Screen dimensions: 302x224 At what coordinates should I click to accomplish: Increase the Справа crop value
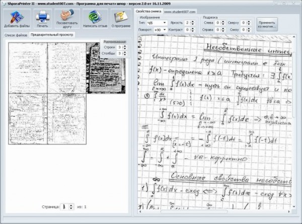[x=223, y=29]
